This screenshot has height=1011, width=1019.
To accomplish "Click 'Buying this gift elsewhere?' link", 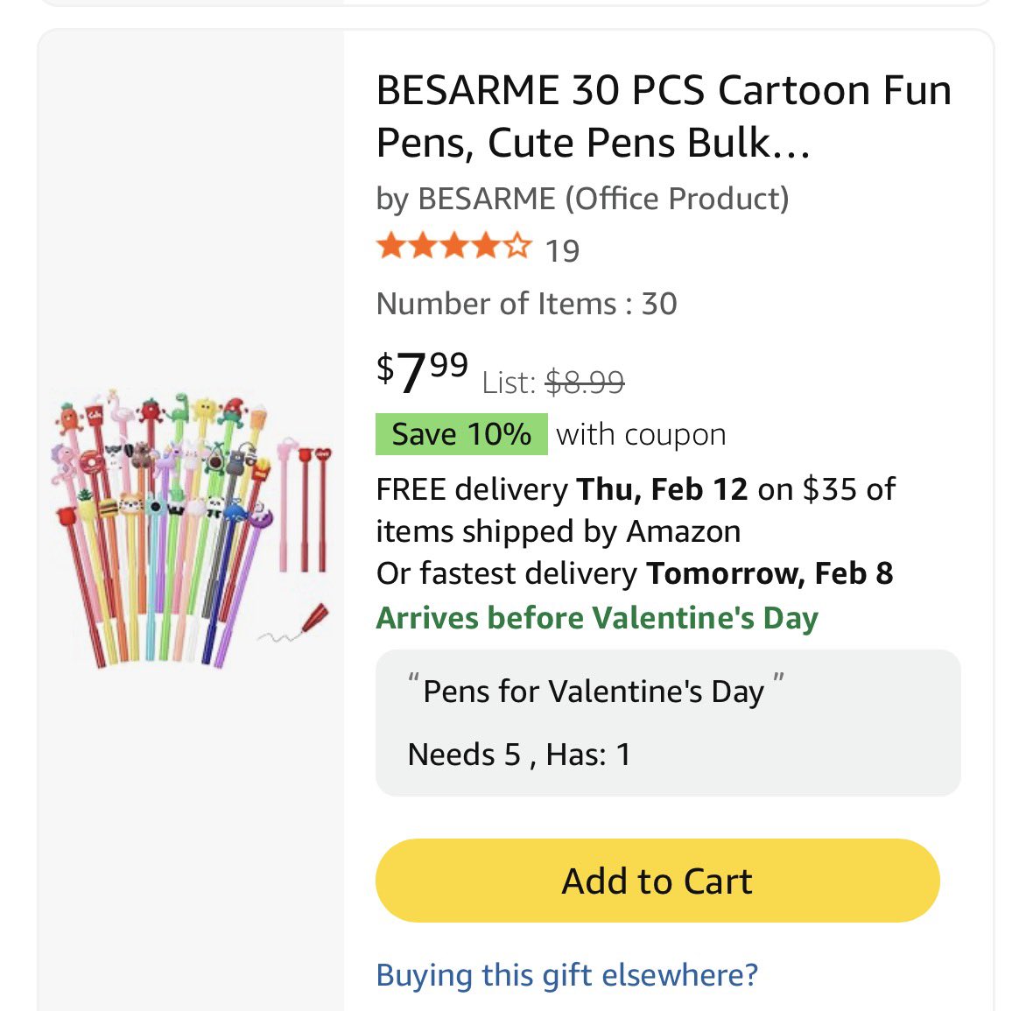I will [566, 974].
